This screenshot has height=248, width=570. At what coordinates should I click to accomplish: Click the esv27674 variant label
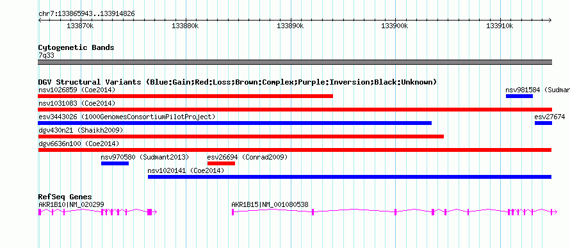click(x=550, y=117)
